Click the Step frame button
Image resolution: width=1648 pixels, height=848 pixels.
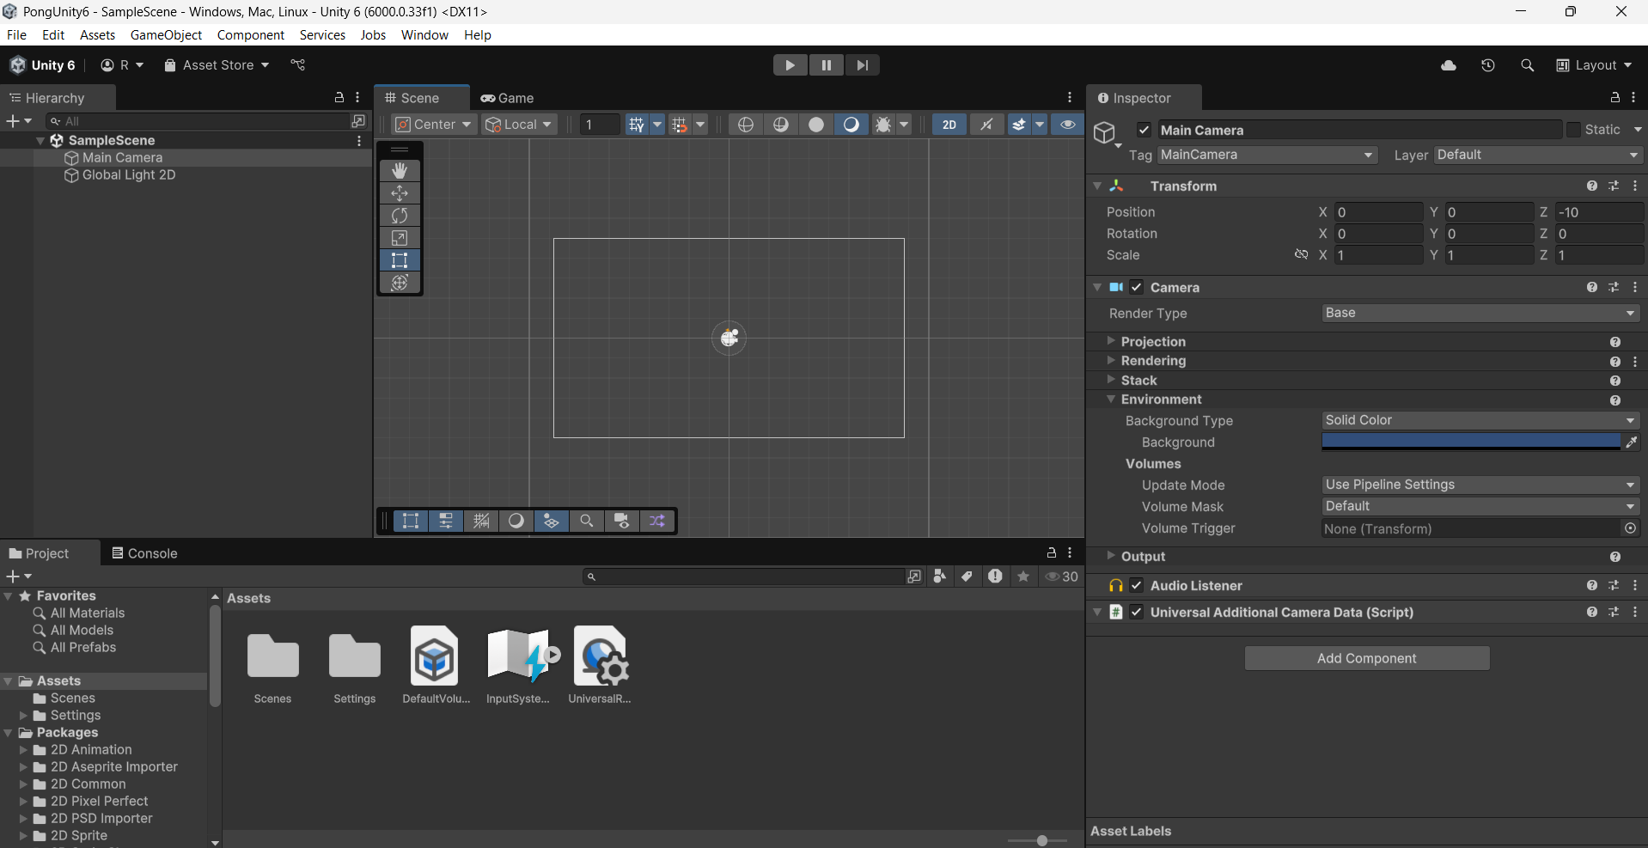(x=862, y=65)
